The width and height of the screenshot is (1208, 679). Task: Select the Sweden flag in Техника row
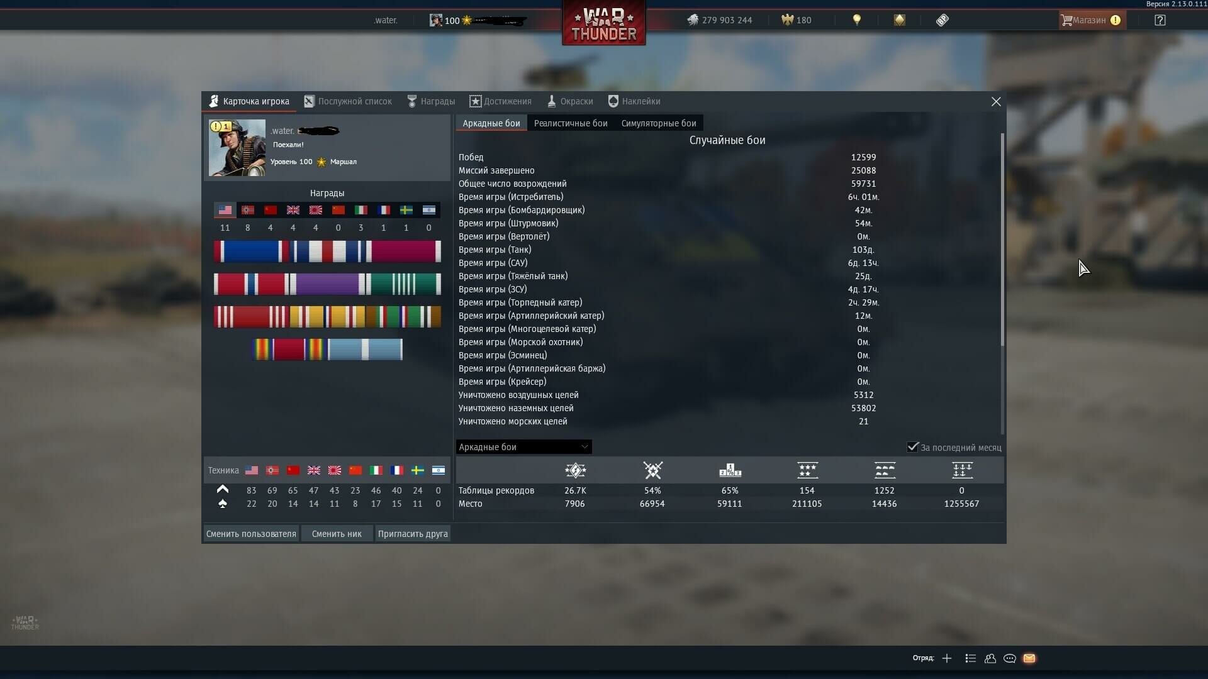point(418,470)
